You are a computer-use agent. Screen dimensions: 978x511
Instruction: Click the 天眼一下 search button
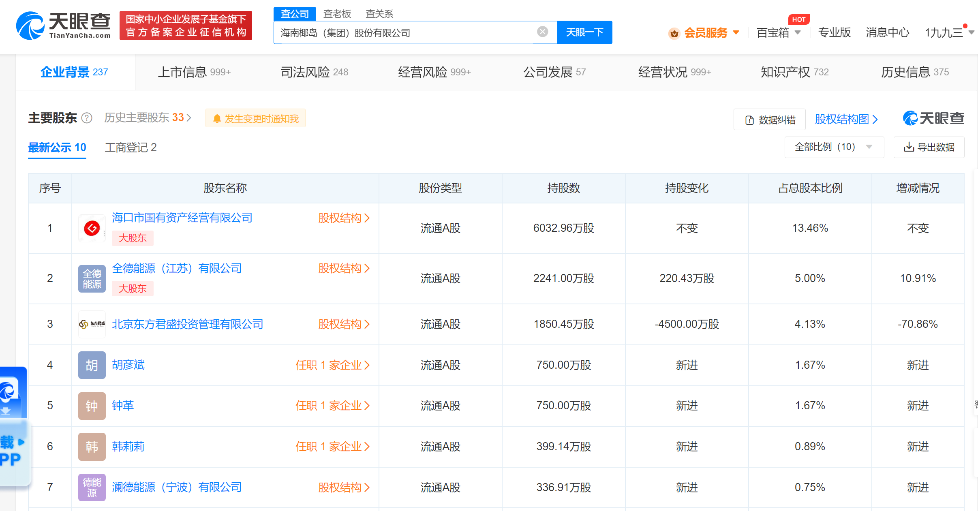(584, 32)
